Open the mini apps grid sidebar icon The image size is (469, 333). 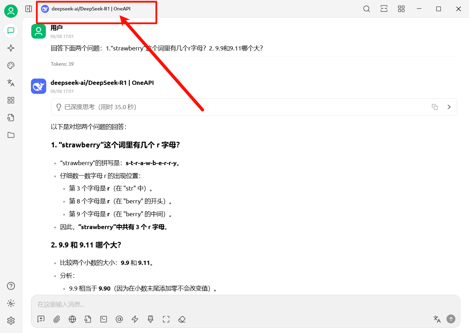(11, 100)
